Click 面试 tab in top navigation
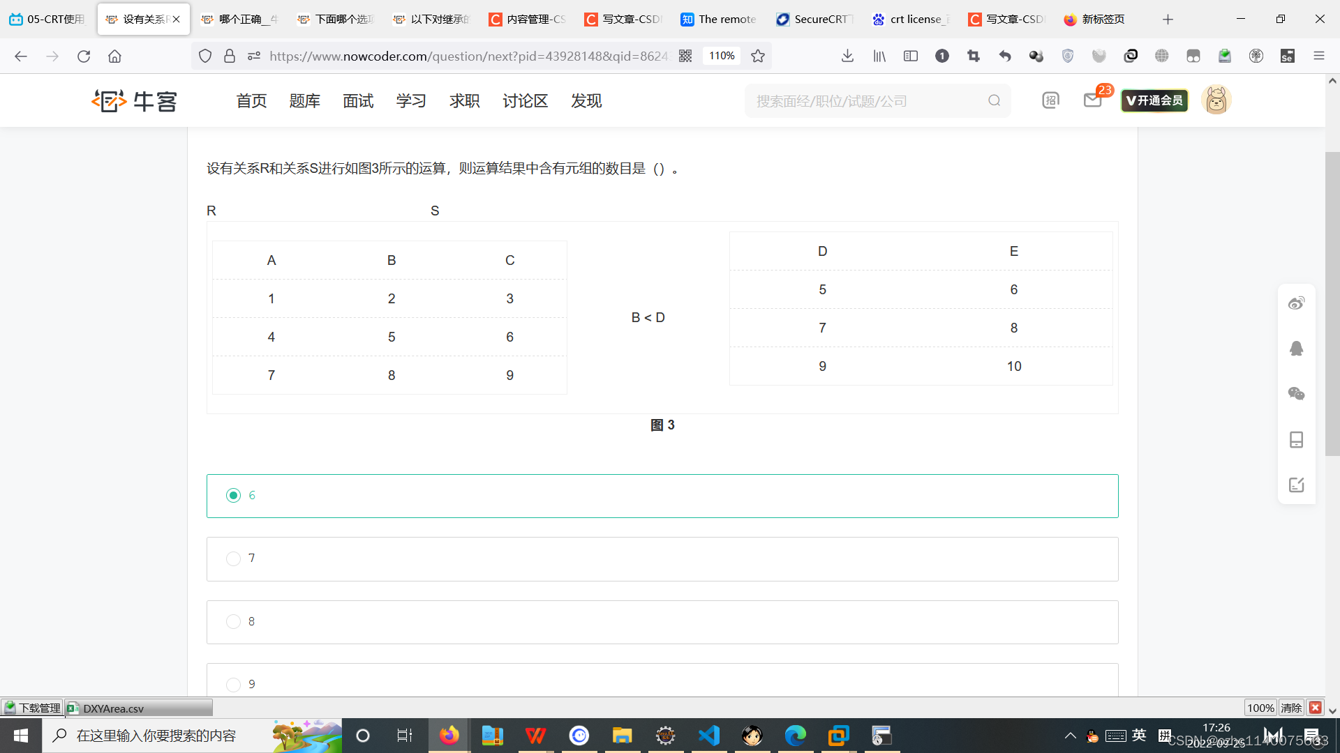 [x=358, y=101]
